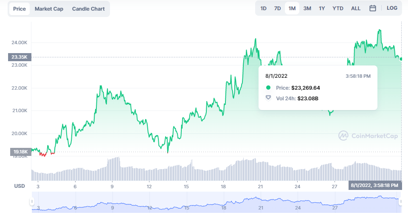
Task: Switch to the Price view
Action: click(x=20, y=9)
